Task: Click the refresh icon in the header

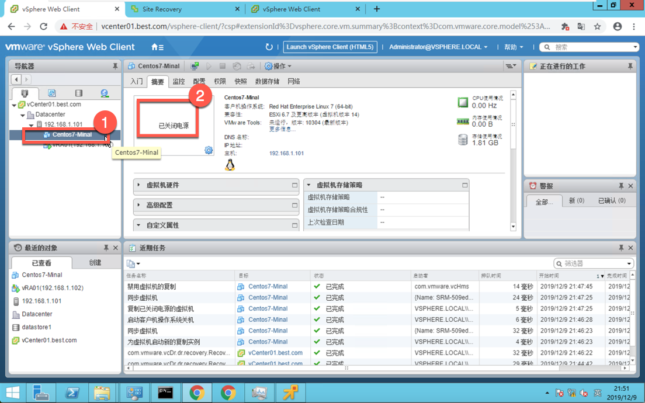Action: click(x=269, y=47)
